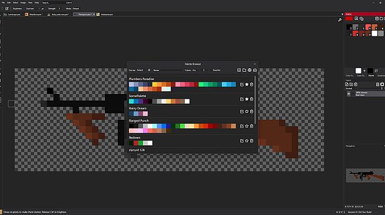Image resolution: width=385 pixels, height=215 pixels.
Task: Click the zoom magnifier icon above canvas
Action: click(340, 20)
